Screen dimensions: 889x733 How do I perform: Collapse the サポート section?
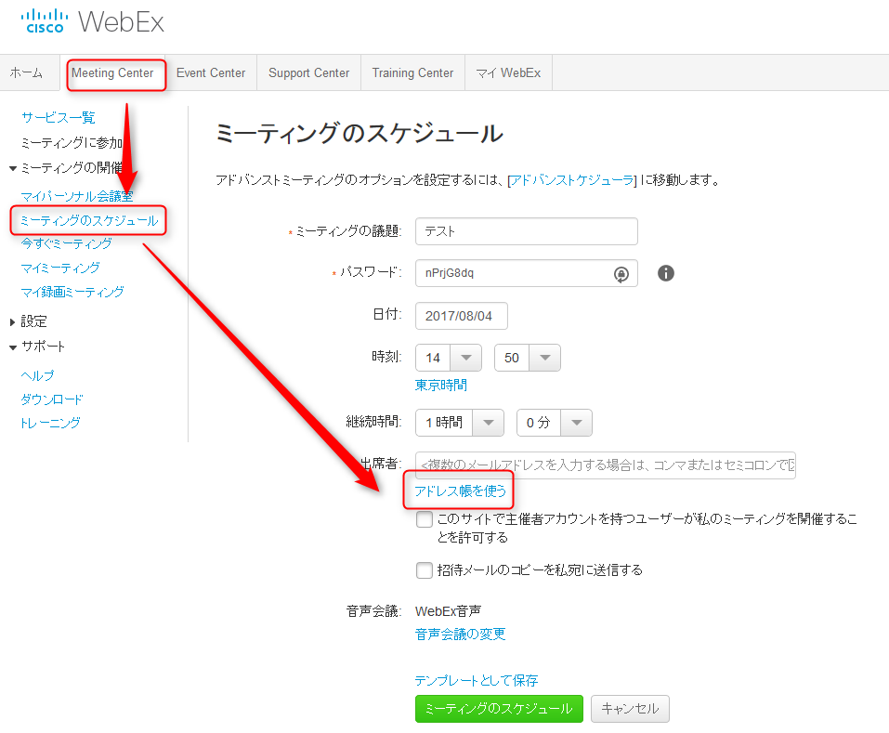[x=12, y=347]
